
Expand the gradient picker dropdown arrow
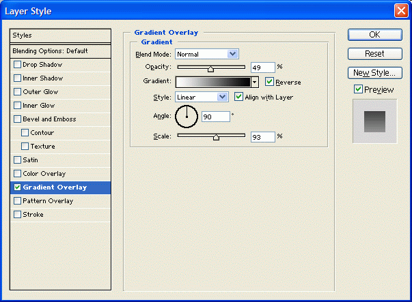(255, 82)
